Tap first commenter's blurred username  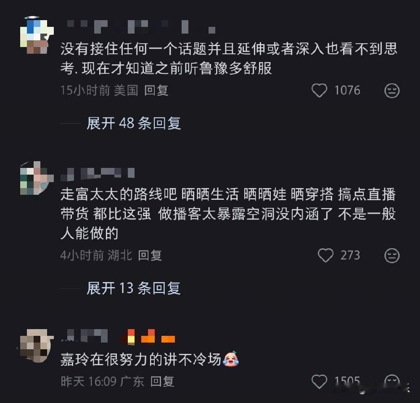(141, 27)
